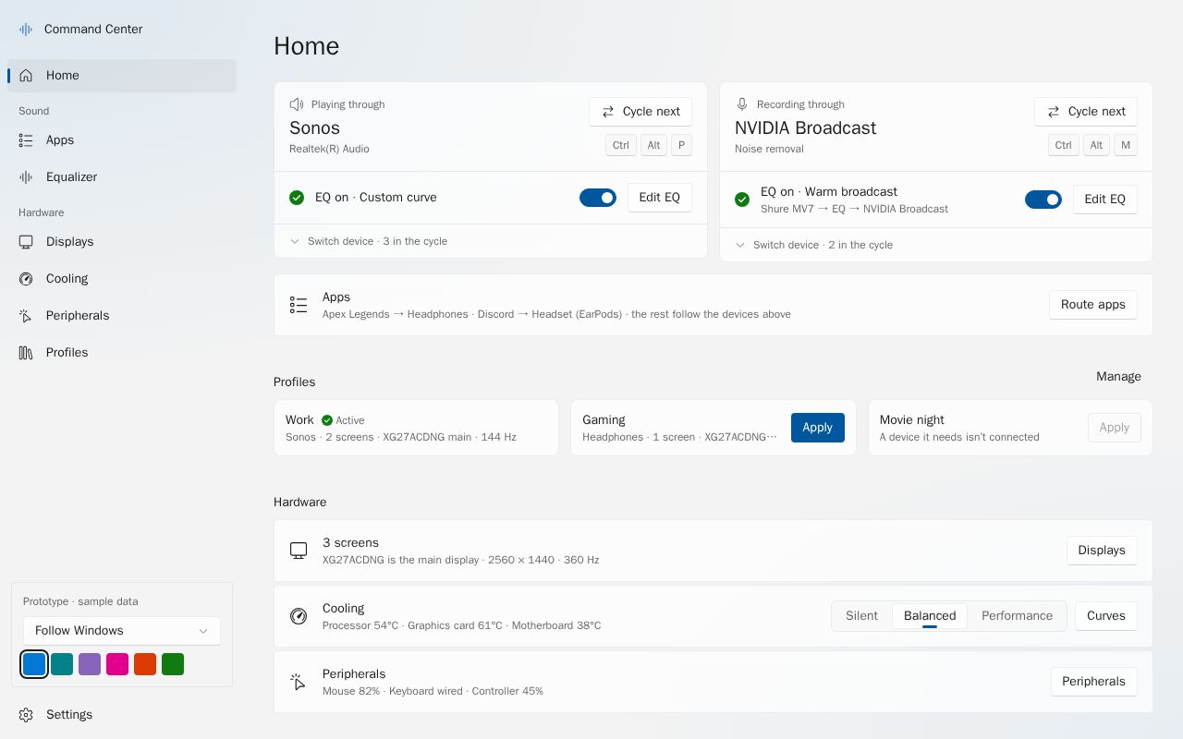Set cooling mode to Silent
1183x739 pixels.
point(861,616)
